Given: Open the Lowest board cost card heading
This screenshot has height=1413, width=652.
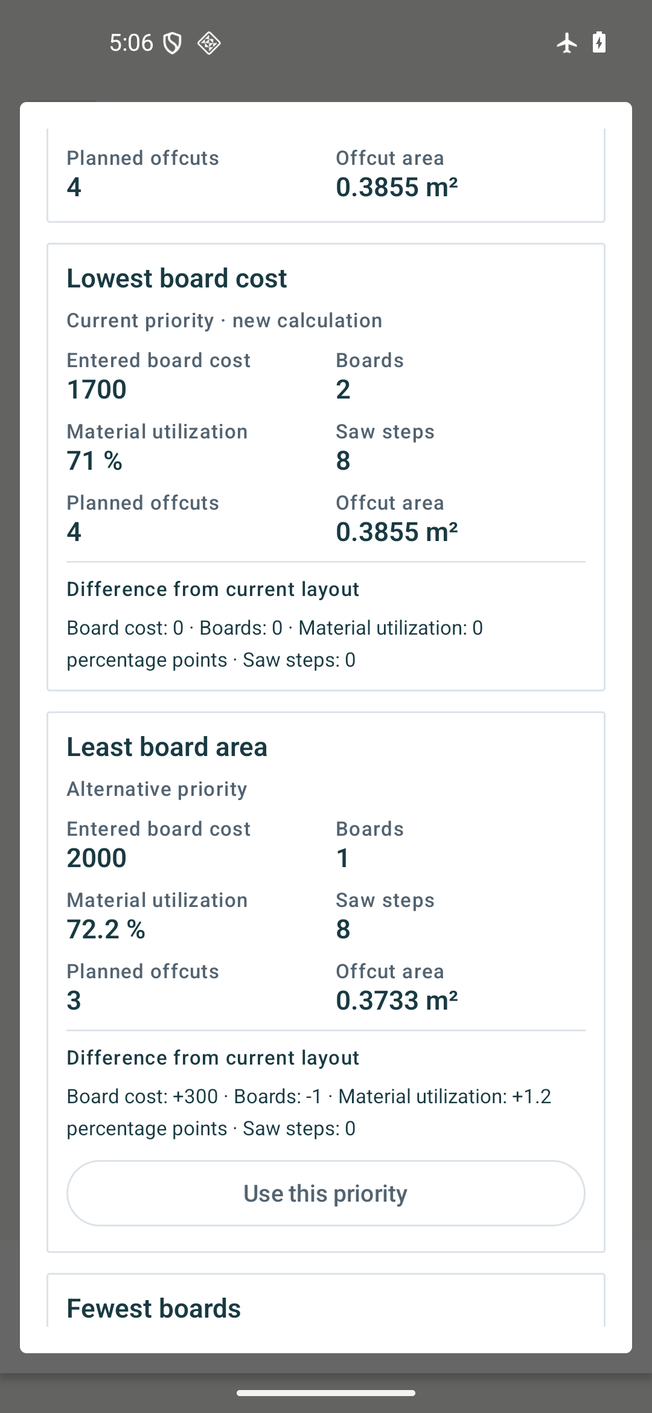Looking at the screenshot, I should [177, 278].
